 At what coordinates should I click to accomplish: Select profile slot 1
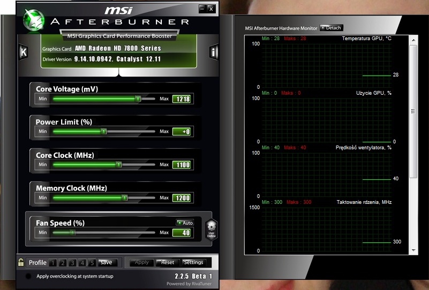coord(53,263)
